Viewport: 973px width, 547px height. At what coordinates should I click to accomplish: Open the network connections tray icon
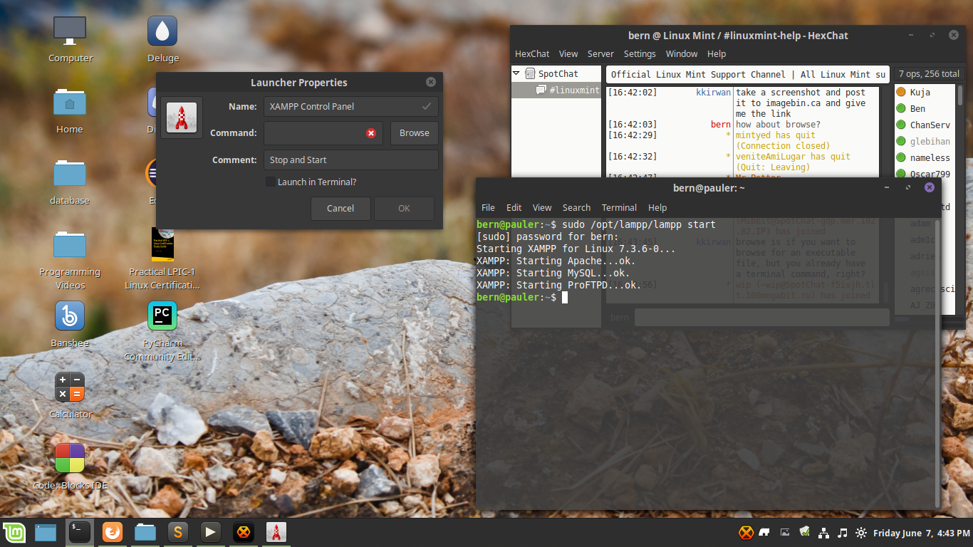click(x=823, y=532)
